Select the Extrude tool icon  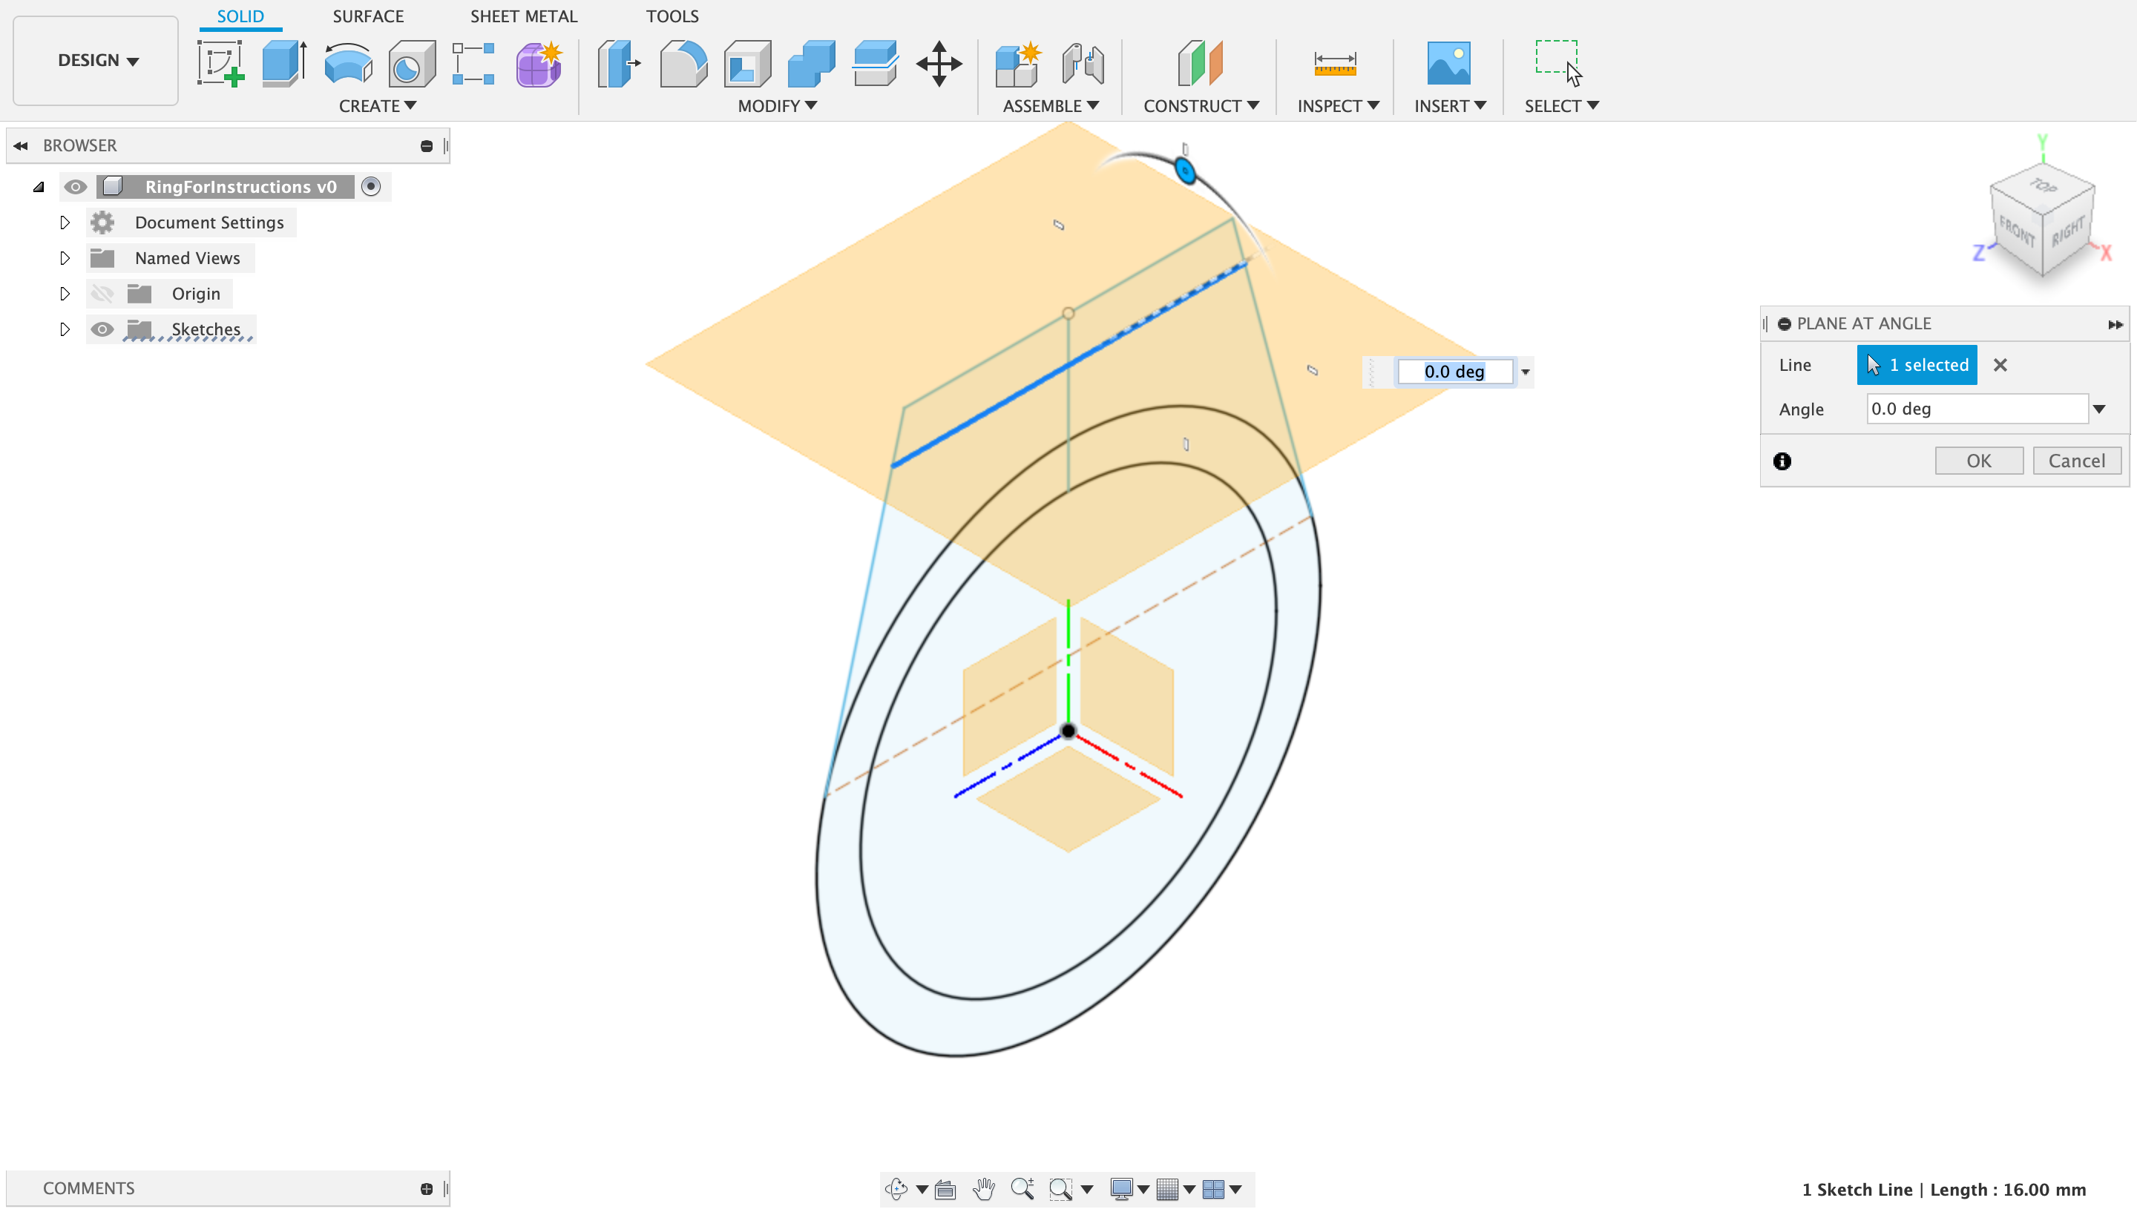[x=283, y=63]
